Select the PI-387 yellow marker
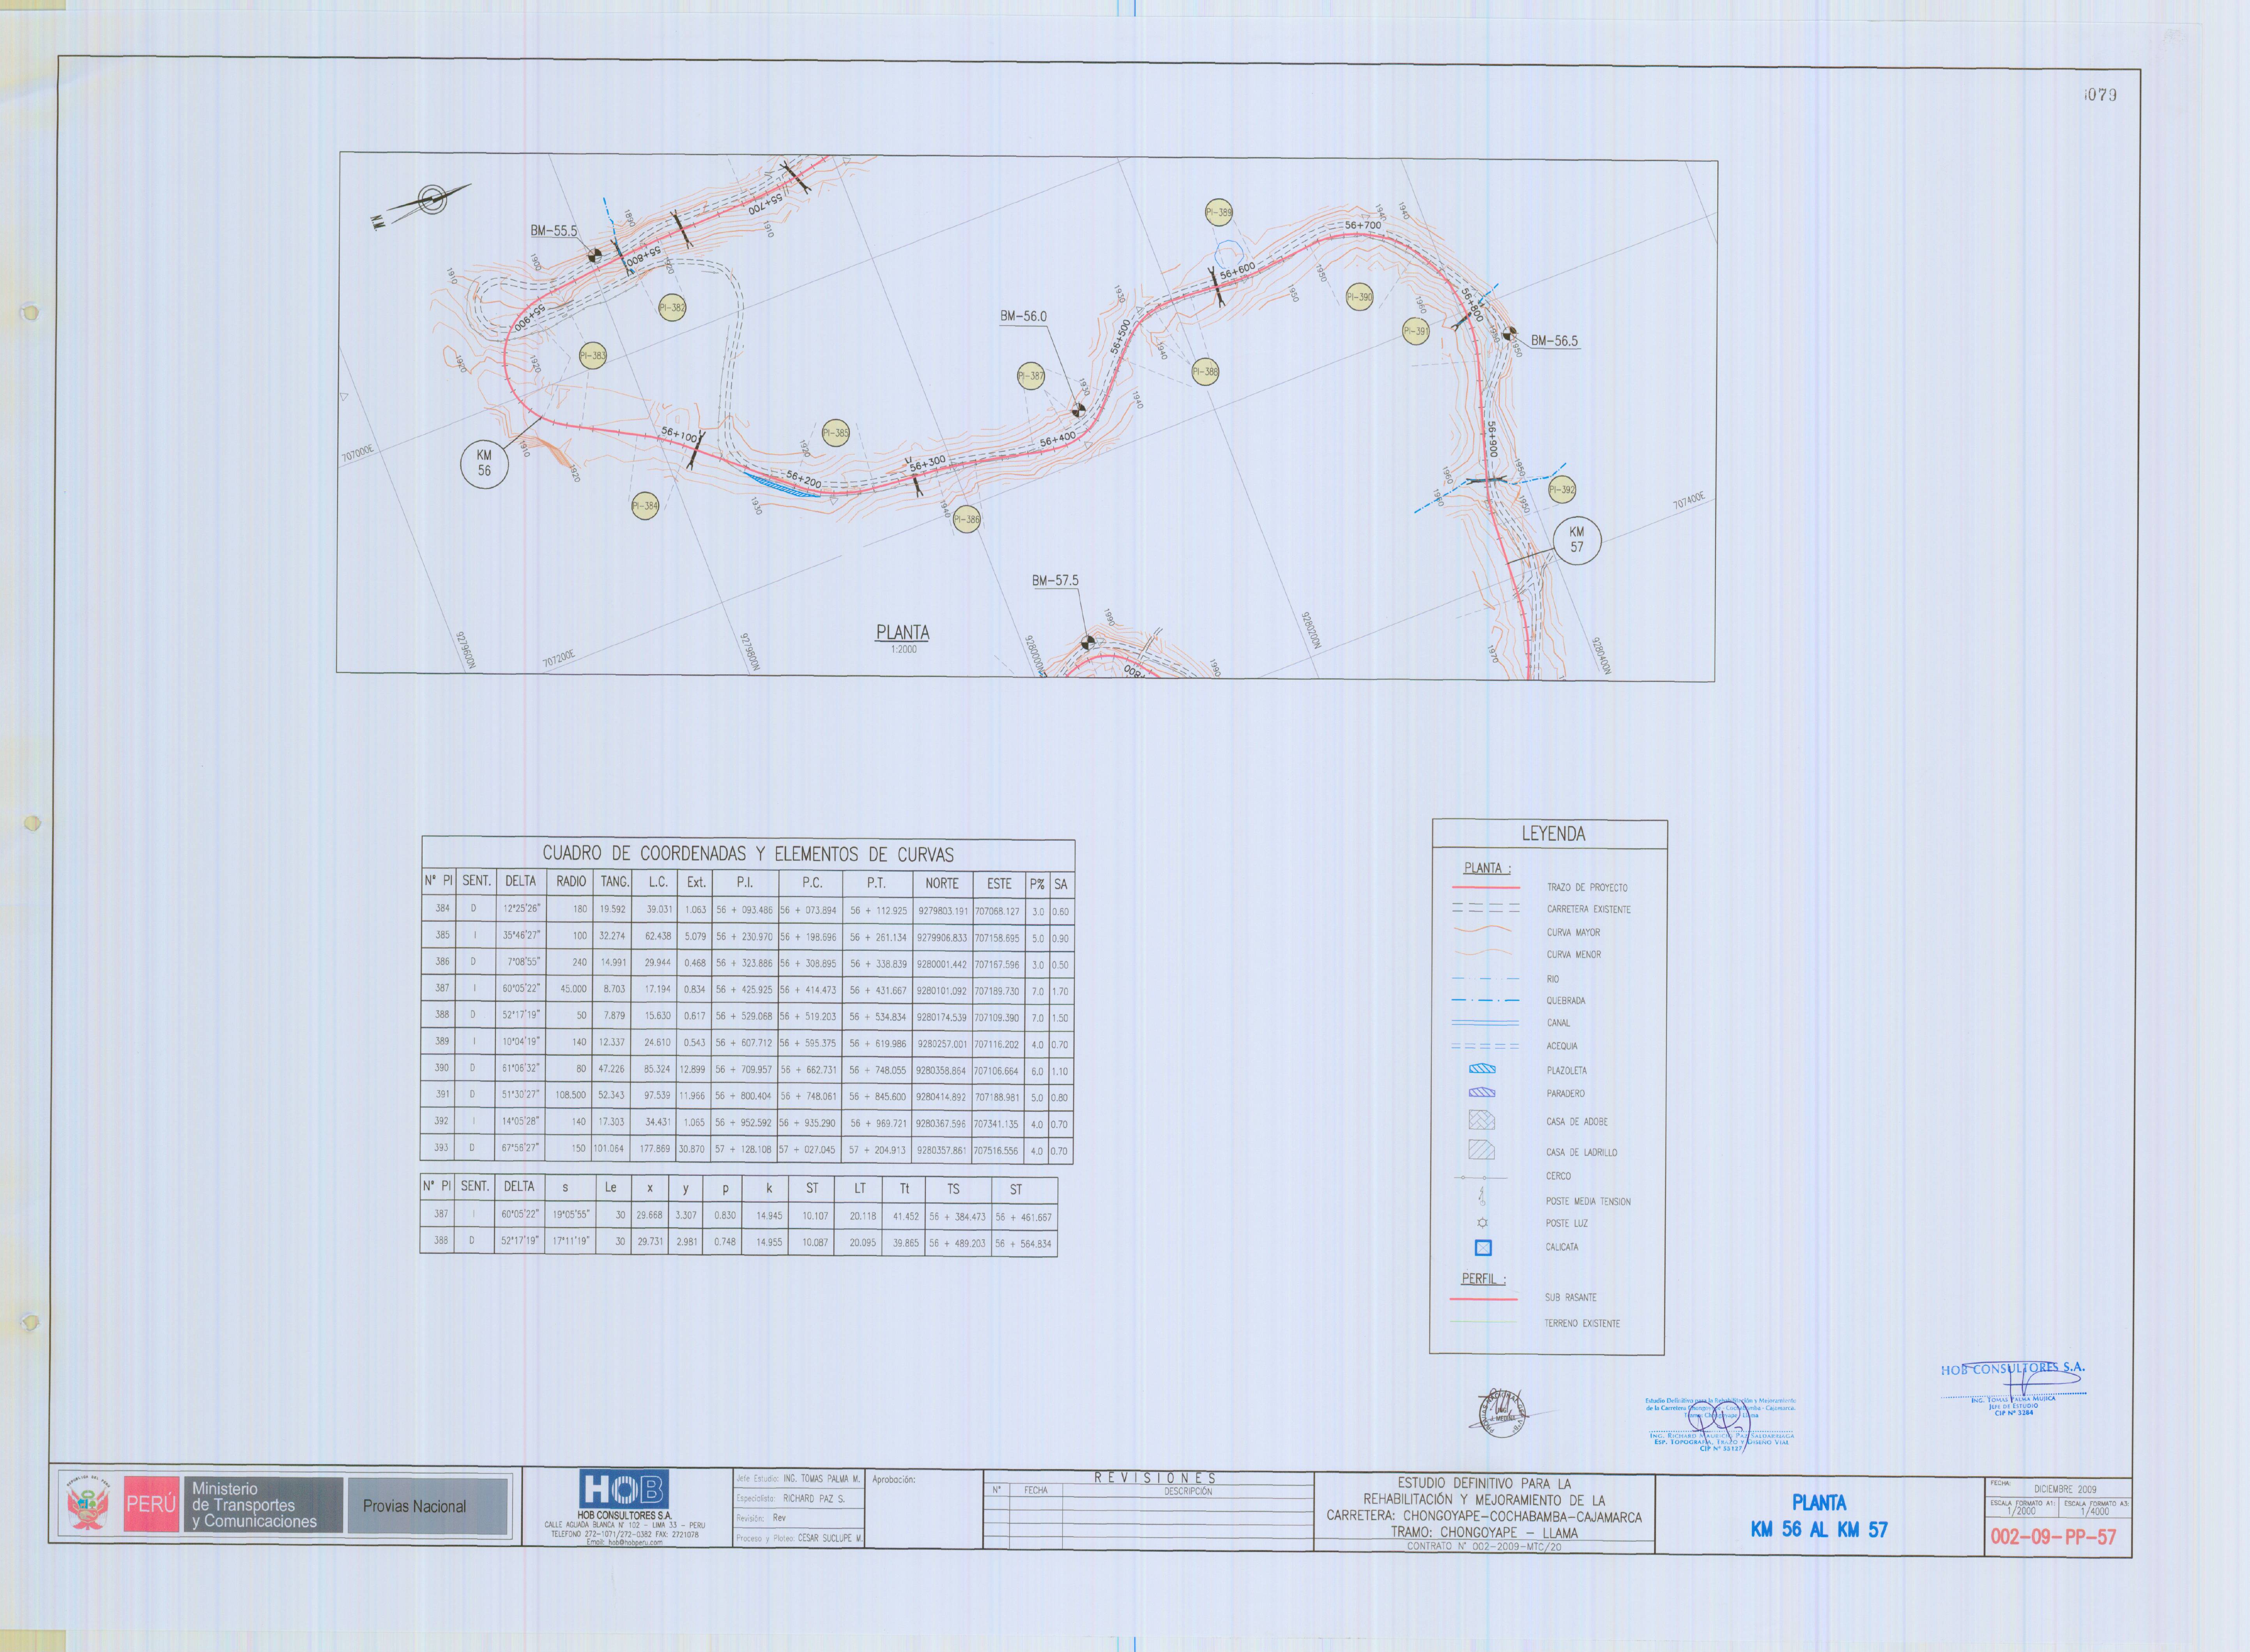 [x=1031, y=376]
